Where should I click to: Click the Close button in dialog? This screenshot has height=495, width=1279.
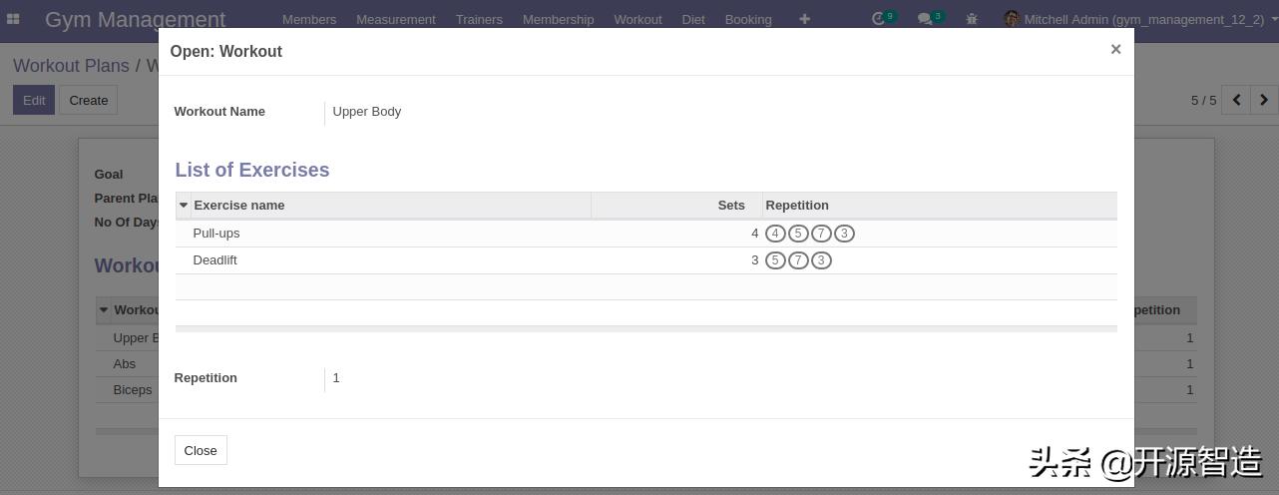pos(201,450)
